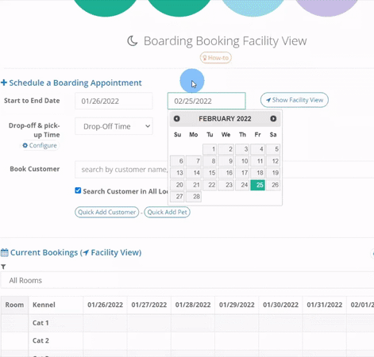Open the How-to lightbulb help button

(x=216, y=58)
